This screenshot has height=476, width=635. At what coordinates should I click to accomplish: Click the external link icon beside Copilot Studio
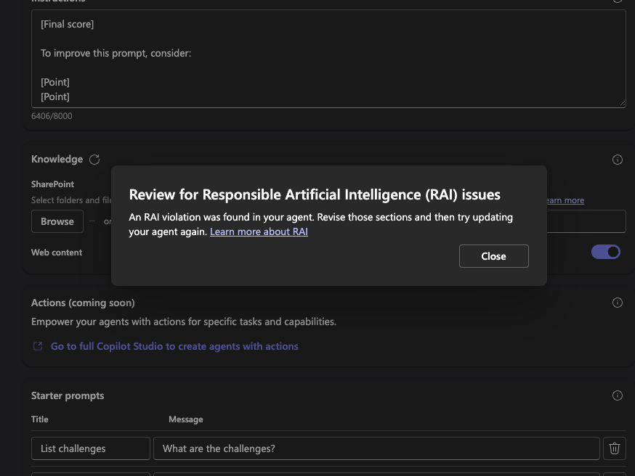[x=37, y=346]
